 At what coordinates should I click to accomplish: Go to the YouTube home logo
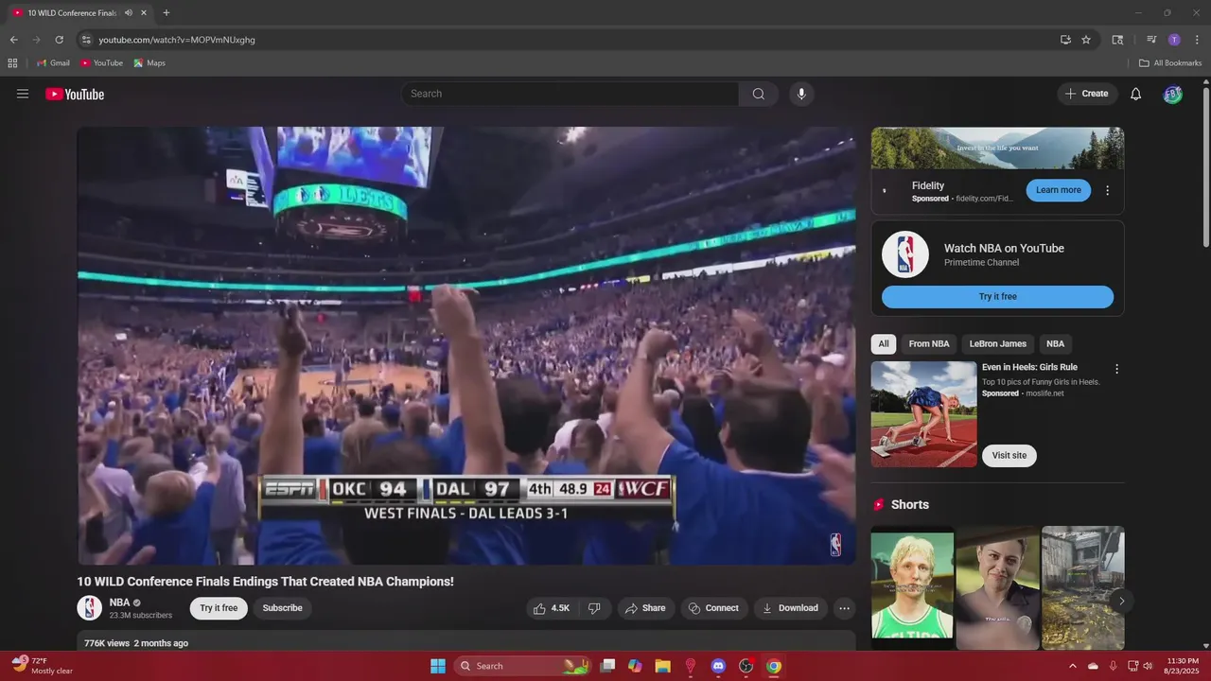pyautogui.click(x=75, y=94)
